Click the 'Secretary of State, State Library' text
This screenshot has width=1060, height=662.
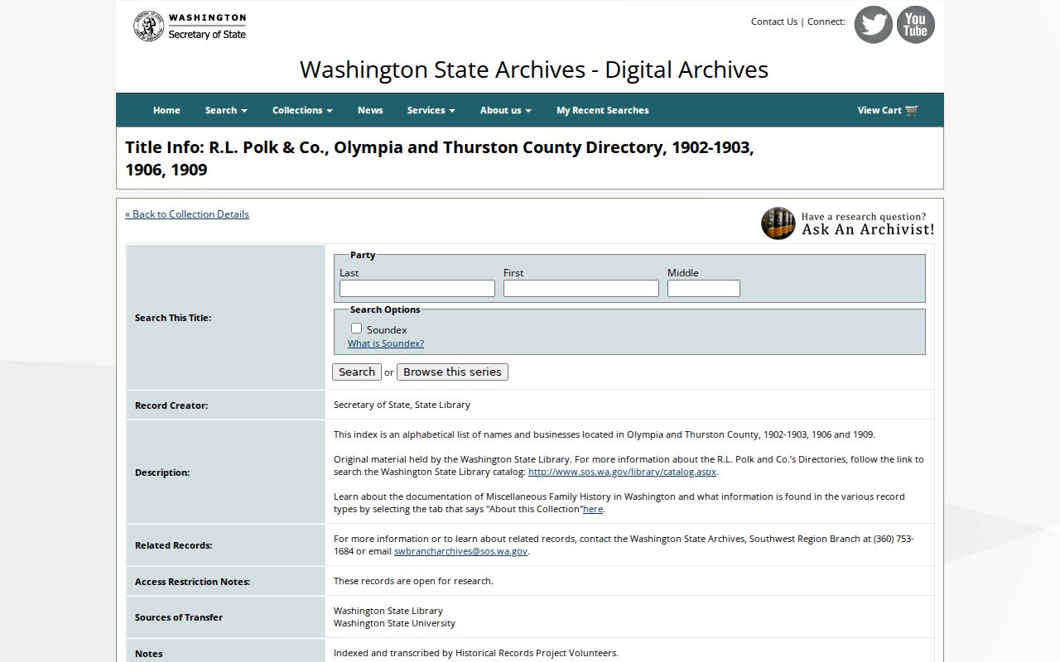pyautogui.click(x=402, y=405)
